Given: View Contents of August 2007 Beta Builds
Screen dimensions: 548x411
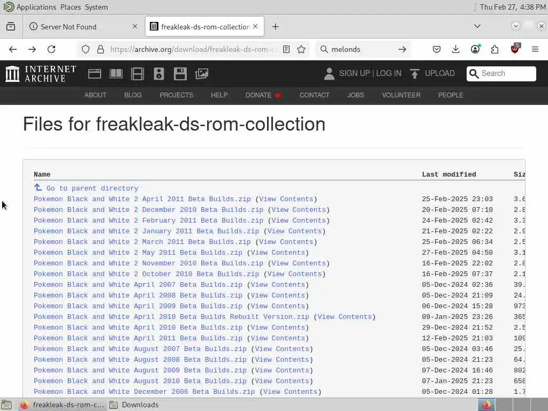Looking at the screenshot, I should coord(281,349).
